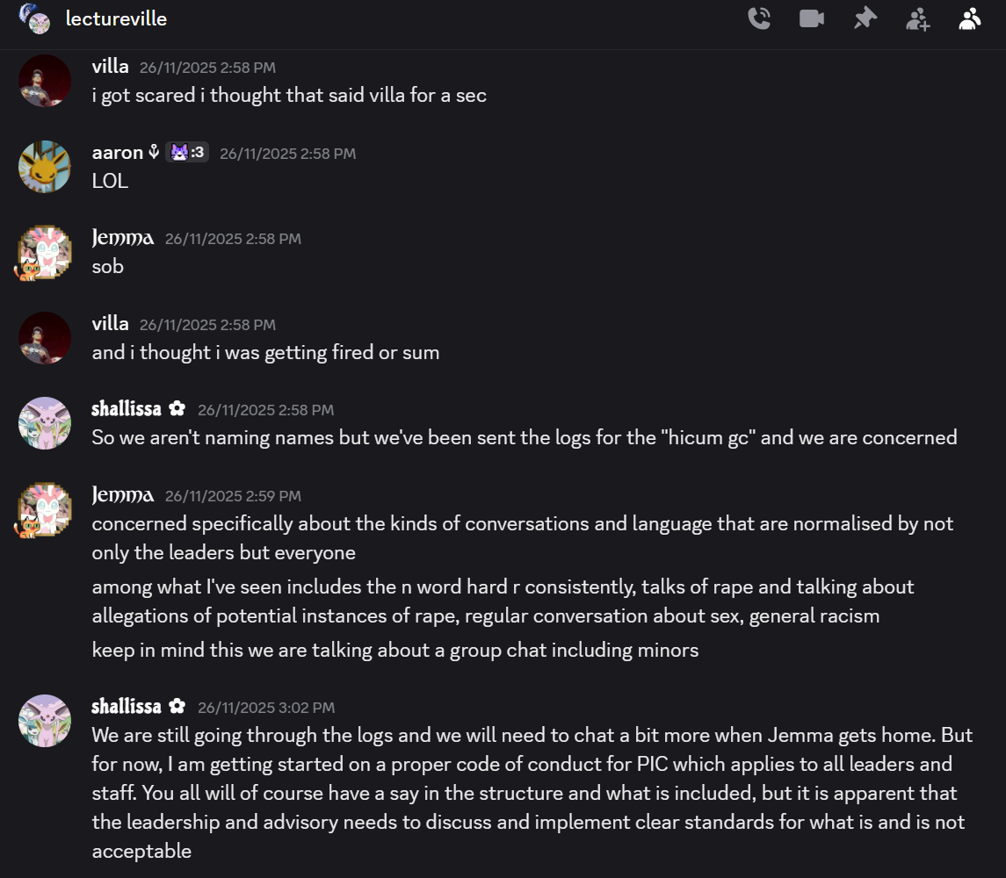Click villa's avatar on first message
The width and height of the screenshot is (1006, 878).
[x=45, y=81]
